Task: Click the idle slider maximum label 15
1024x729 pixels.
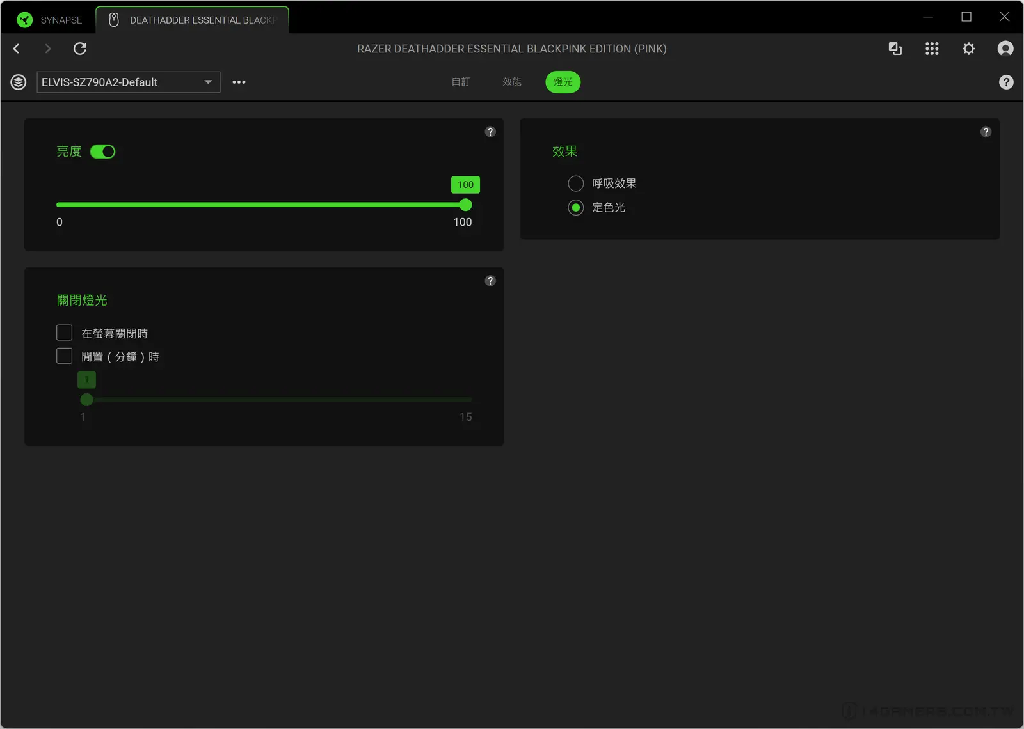Action: (466, 417)
